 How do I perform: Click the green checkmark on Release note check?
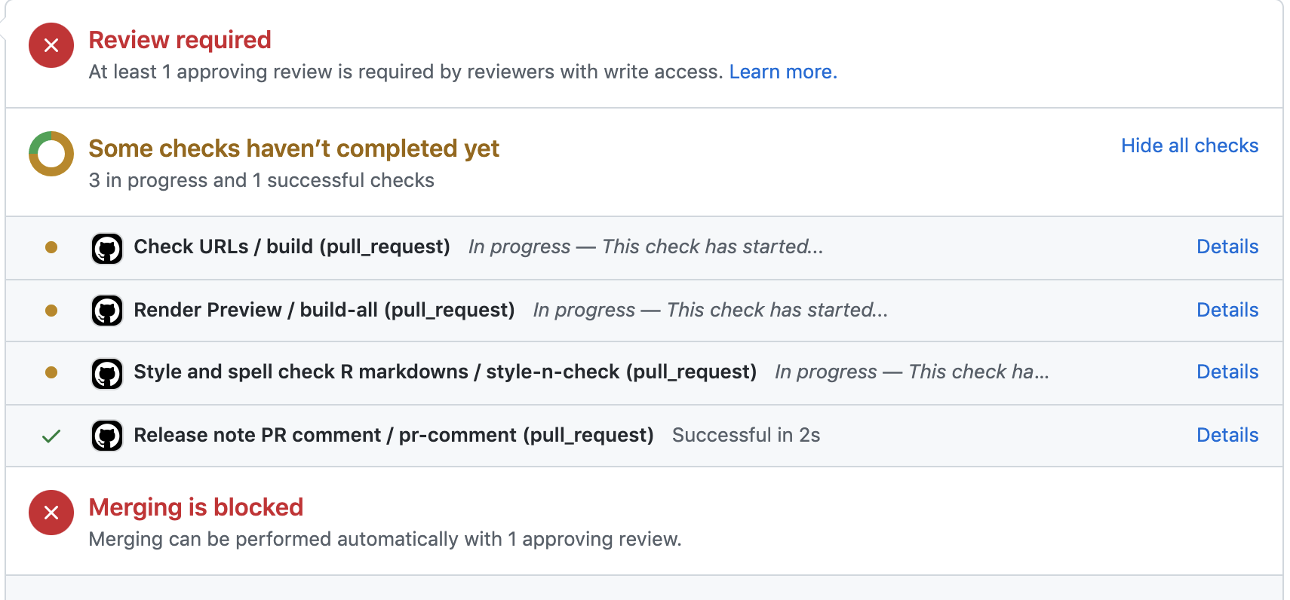click(51, 436)
